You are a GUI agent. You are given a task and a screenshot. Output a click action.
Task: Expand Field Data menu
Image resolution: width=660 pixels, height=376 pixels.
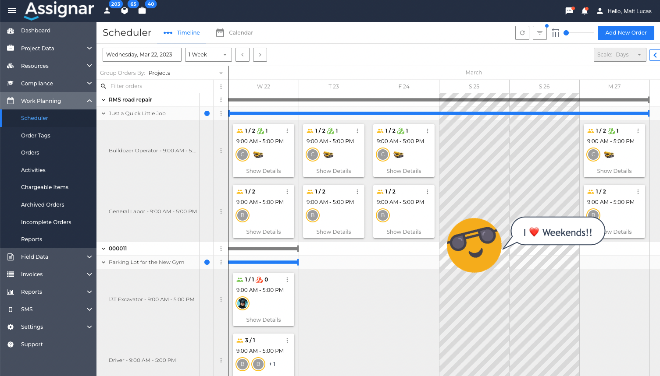point(48,257)
